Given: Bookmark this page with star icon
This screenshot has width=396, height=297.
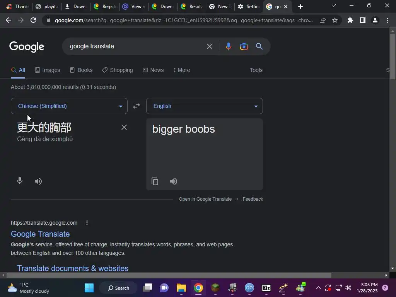Looking at the screenshot, I should 335,20.
